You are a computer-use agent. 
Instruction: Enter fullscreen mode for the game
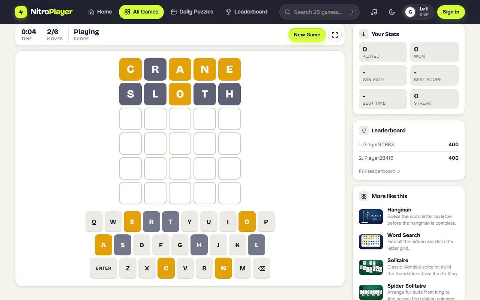click(335, 35)
